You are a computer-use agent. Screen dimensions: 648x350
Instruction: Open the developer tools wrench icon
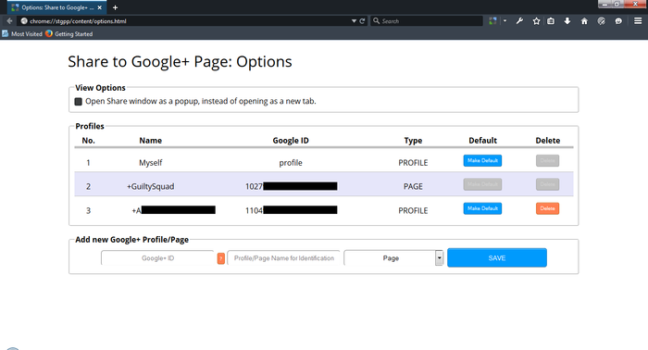(519, 20)
